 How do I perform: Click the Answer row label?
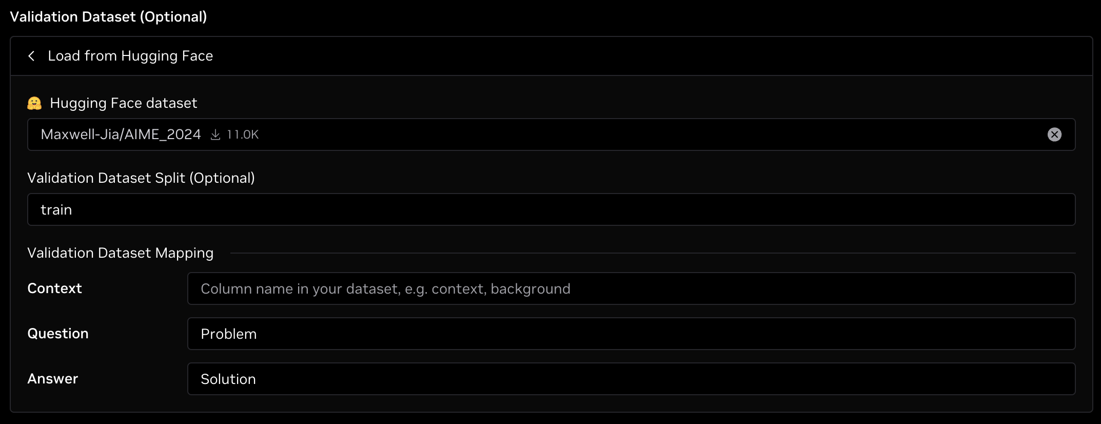tap(52, 379)
